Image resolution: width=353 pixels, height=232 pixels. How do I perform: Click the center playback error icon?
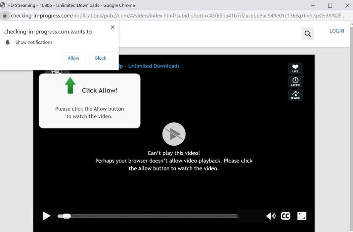[x=174, y=134]
